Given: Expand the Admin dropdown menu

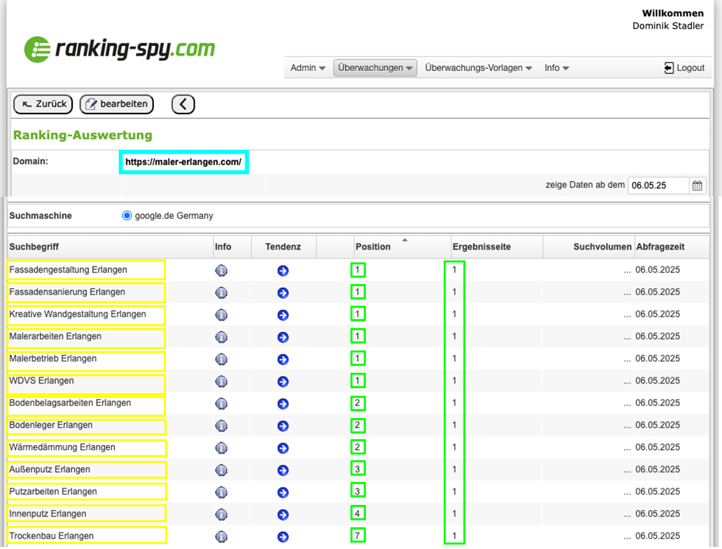Looking at the screenshot, I should point(308,68).
